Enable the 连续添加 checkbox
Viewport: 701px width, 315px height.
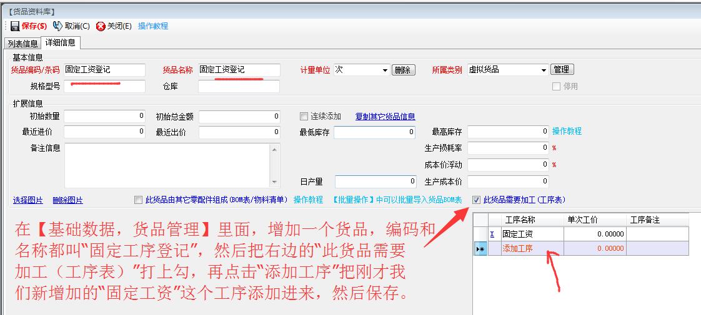(x=304, y=116)
